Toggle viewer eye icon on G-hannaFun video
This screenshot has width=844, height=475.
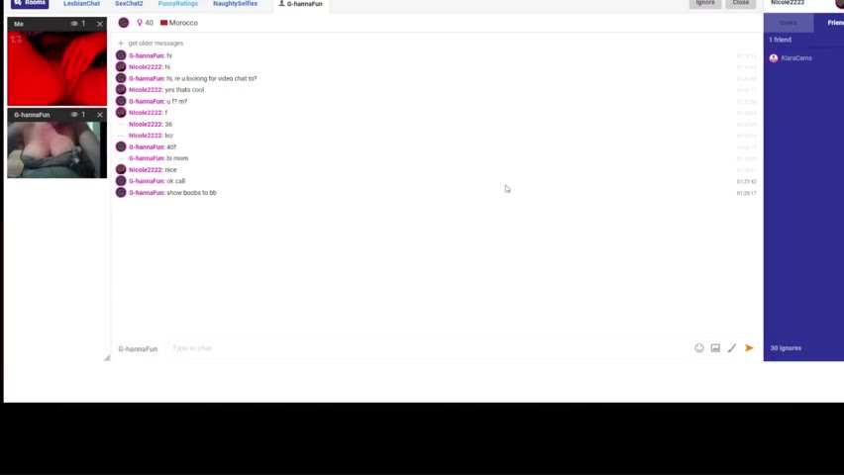click(x=74, y=115)
